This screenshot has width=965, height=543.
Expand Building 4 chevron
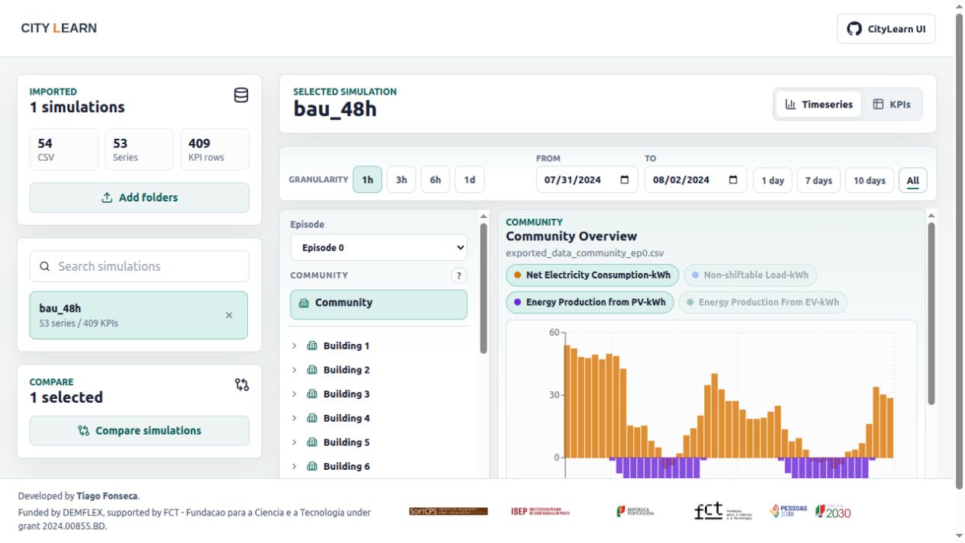click(294, 418)
